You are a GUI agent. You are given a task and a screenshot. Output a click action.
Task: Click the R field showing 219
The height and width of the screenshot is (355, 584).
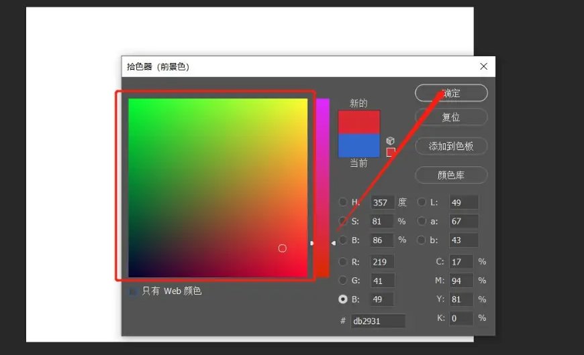click(x=382, y=262)
